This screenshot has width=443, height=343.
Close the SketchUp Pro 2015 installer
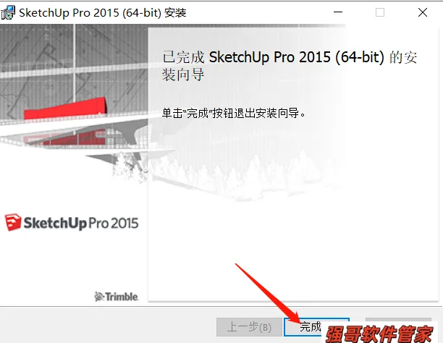pos(423,12)
